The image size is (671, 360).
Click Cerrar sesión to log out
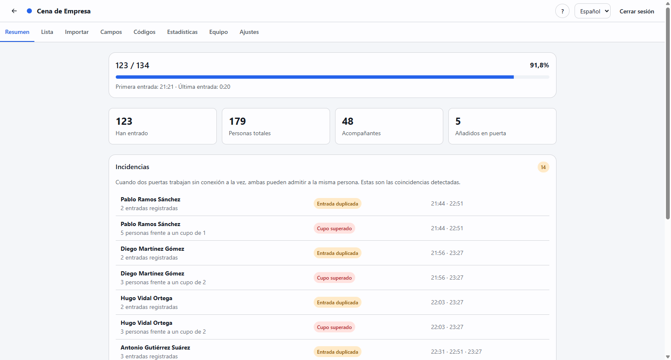[637, 11]
